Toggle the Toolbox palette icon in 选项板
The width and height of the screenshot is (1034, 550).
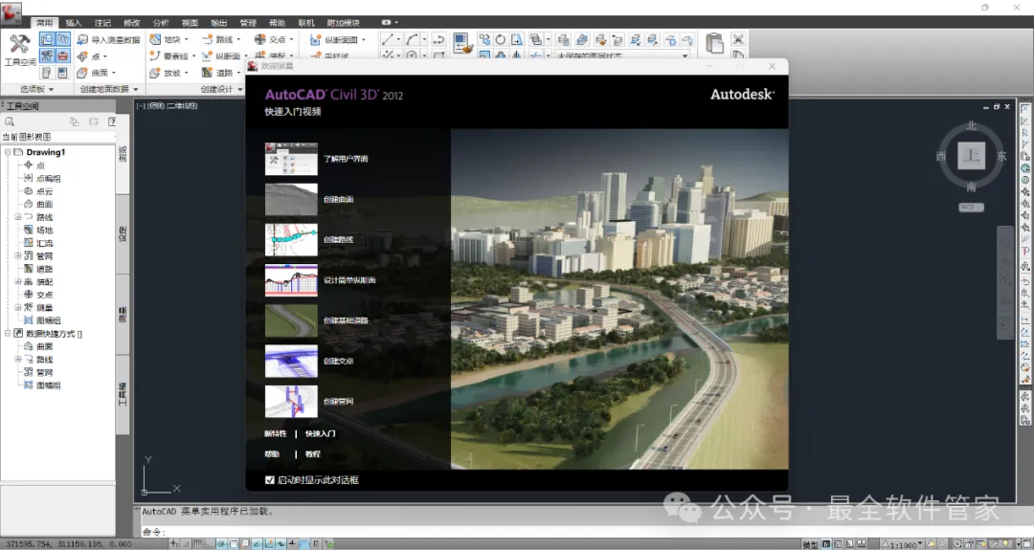point(62,56)
